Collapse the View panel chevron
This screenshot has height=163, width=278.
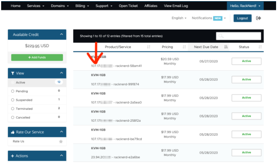click(x=61, y=73)
